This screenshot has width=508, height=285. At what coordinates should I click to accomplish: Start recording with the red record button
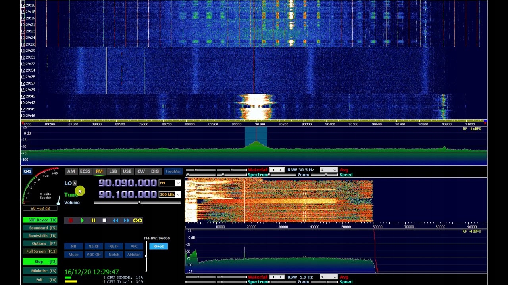pyautogui.click(x=71, y=220)
